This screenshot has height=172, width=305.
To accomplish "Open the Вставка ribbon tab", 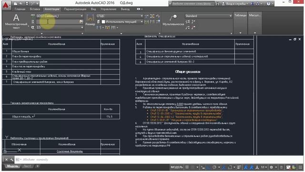I will pos(35,9).
